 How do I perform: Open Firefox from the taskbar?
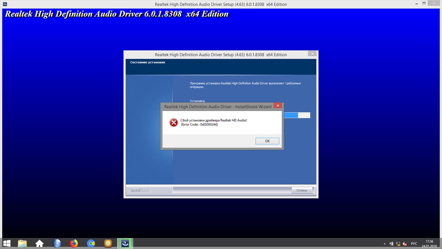(74, 243)
